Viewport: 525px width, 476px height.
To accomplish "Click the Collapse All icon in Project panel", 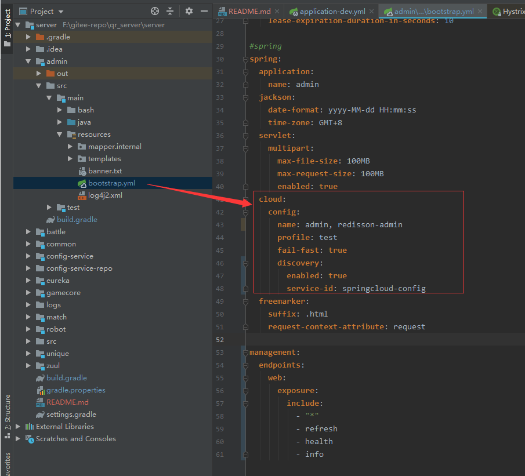I will (x=170, y=12).
